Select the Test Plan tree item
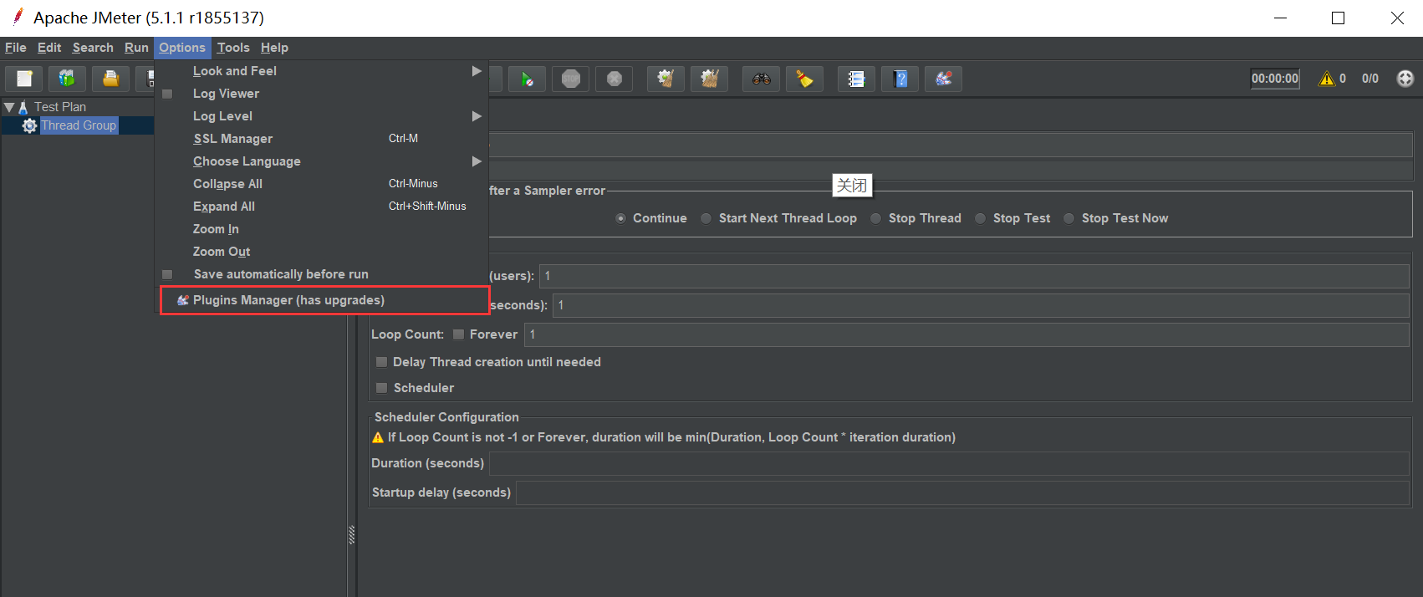 tap(60, 107)
